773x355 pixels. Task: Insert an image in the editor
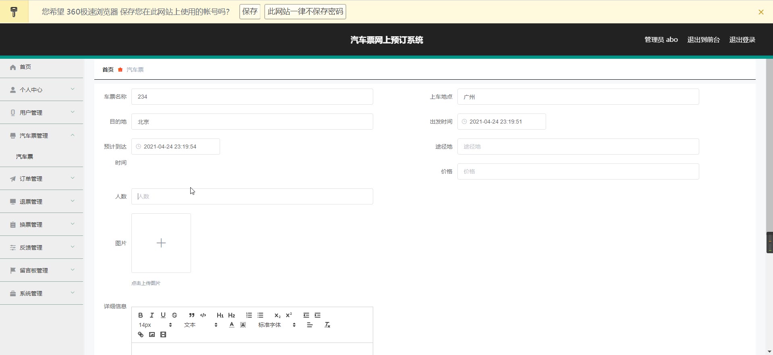pos(152,334)
